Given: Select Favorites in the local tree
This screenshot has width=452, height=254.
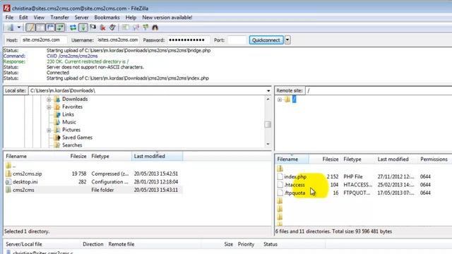Looking at the screenshot, I should click(72, 107).
